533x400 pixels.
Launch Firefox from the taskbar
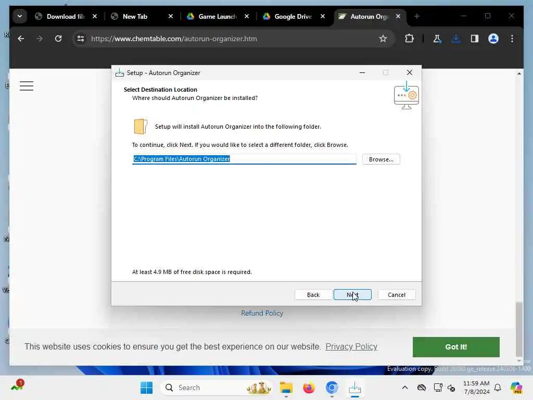click(x=309, y=387)
